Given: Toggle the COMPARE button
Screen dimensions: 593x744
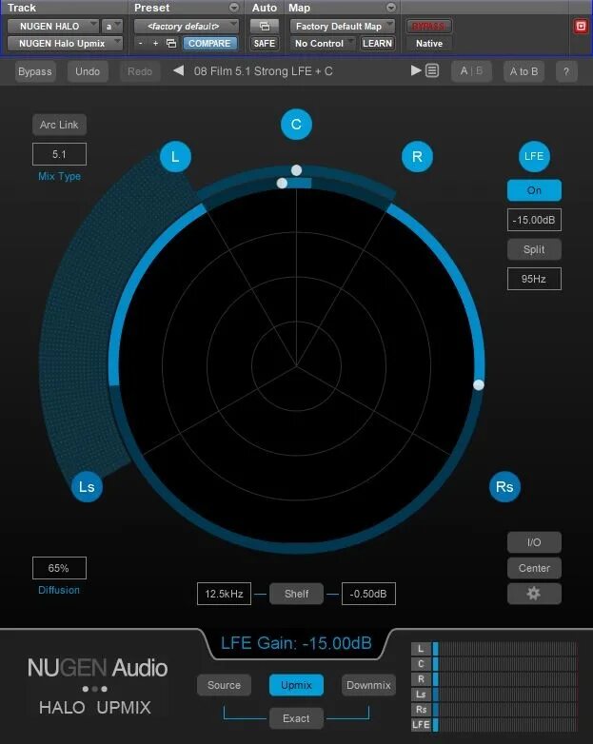Looking at the screenshot, I should 209,44.
